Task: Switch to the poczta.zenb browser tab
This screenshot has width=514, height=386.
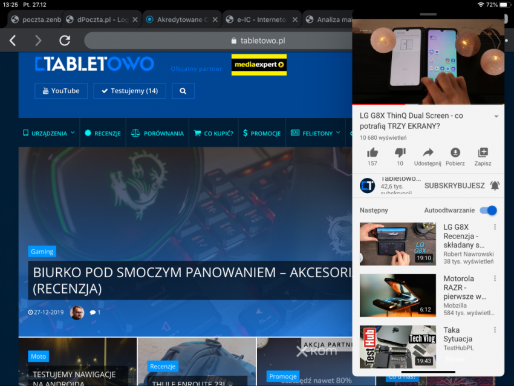Action: 36,20
